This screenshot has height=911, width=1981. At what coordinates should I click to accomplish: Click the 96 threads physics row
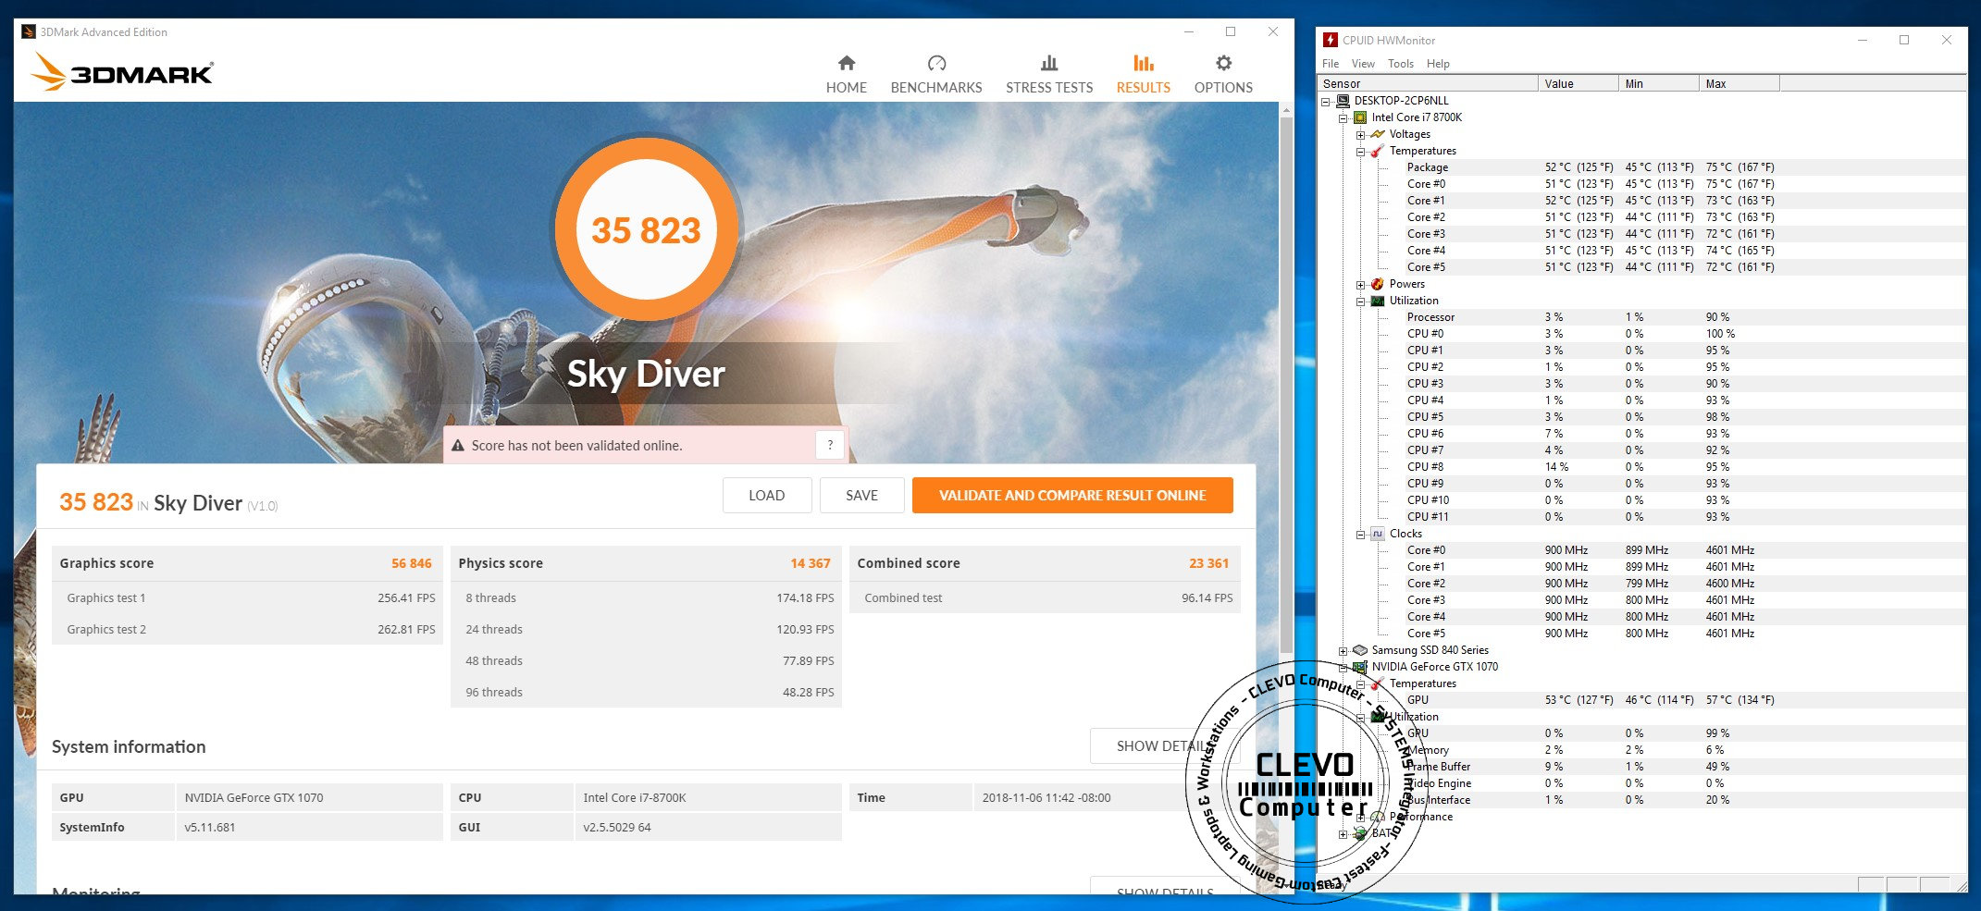point(646,692)
